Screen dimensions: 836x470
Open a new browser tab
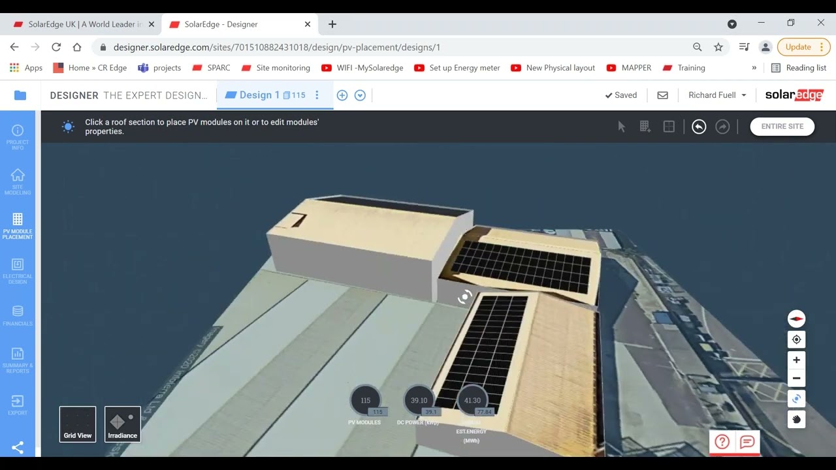[x=332, y=24]
